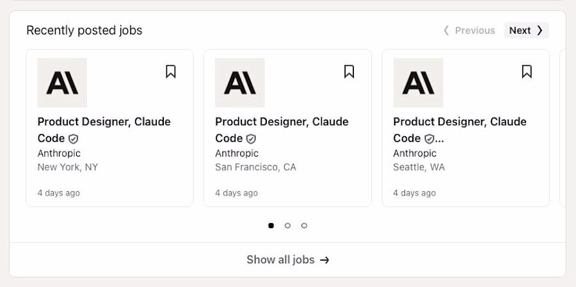Jump to the second carousel page dot

point(287,226)
